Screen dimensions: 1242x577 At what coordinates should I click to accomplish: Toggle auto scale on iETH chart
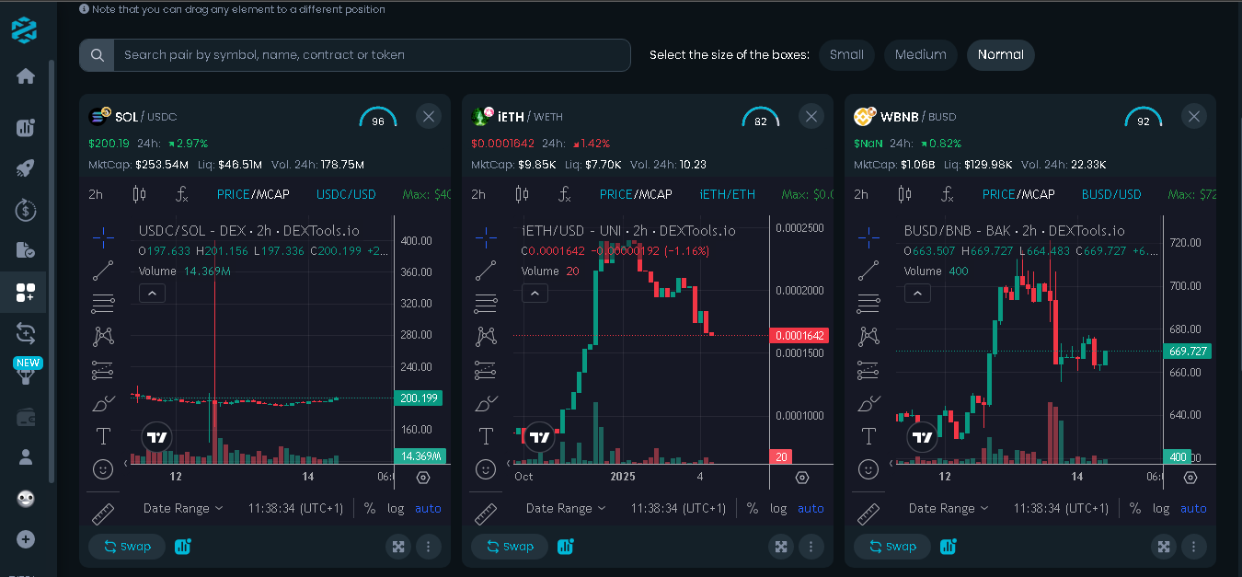811,508
